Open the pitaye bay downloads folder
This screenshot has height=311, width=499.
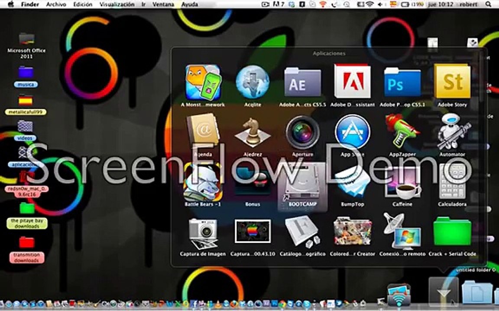(27, 209)
